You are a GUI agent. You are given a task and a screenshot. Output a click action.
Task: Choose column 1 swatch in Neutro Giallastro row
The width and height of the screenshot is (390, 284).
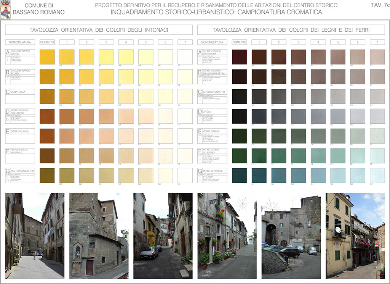click(67, 176)
